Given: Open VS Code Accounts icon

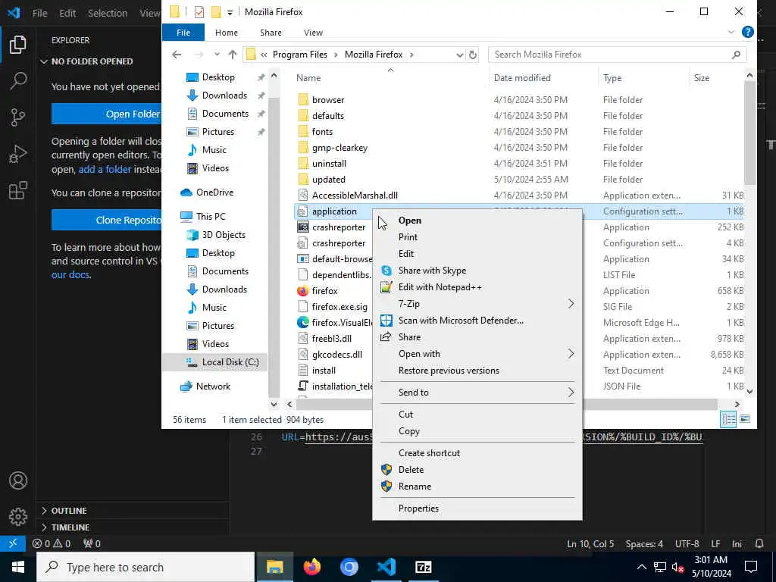Looking at the screenshot, I should pyautogui.click(x=18, y=480).
